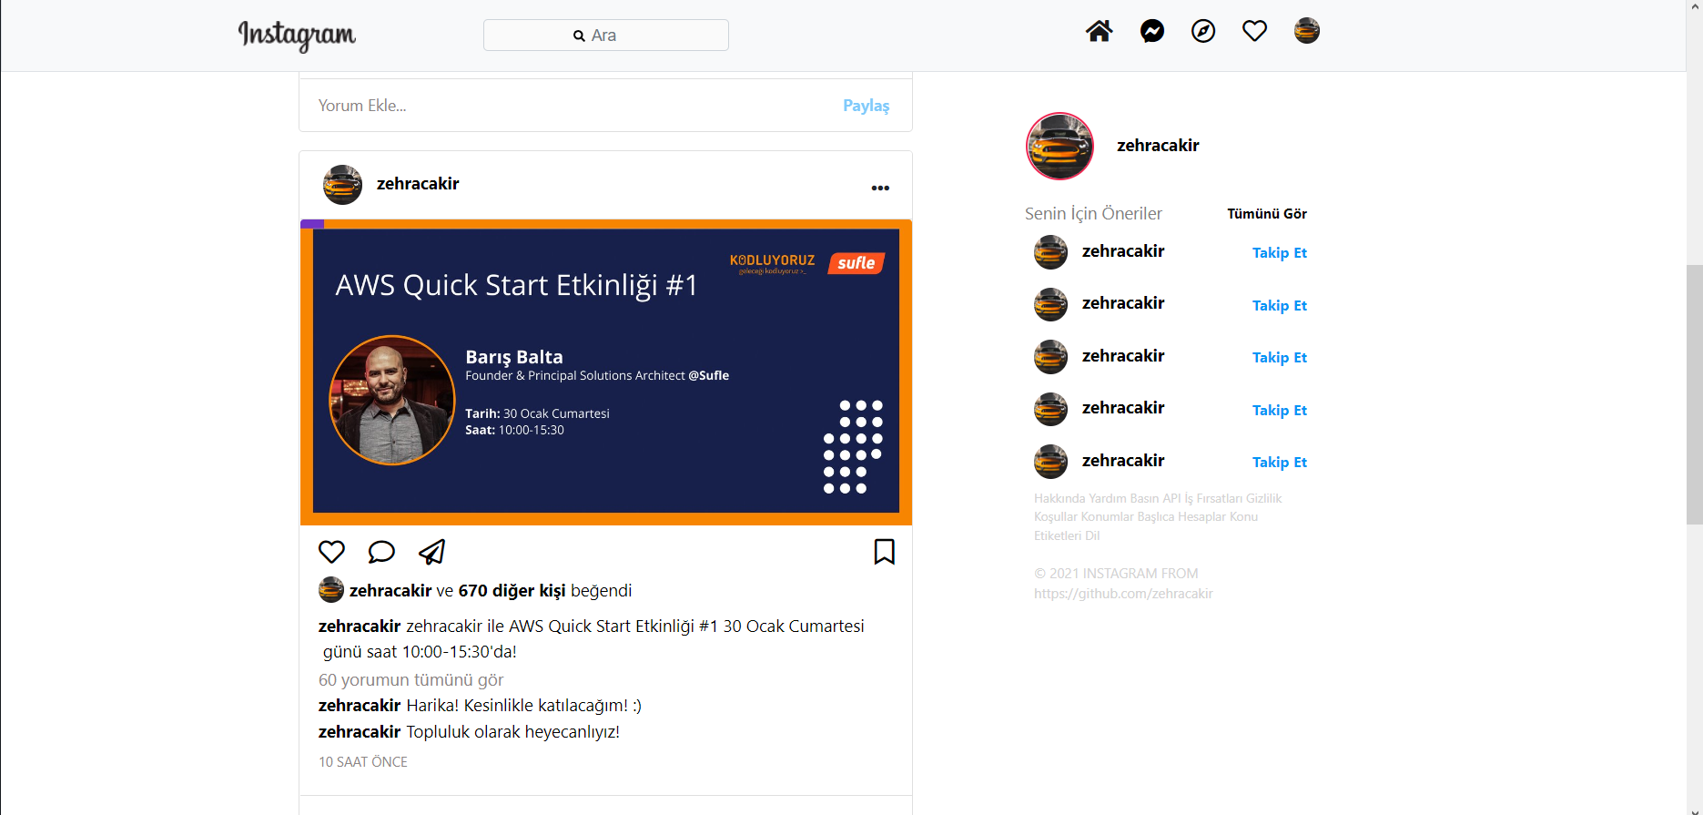Viewport: 1703px width, 815px height.
Task: Click the Gizlilik footer link
Action: [x=1263, y=498]
